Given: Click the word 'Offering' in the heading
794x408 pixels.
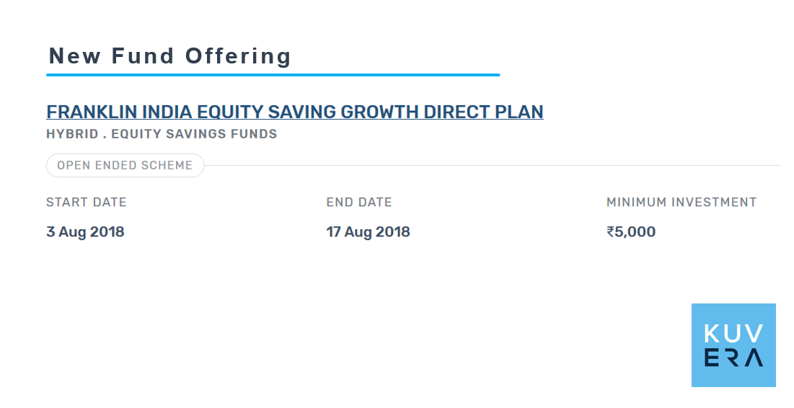Looking at the screenshot, I should click(x=238, y=56).
